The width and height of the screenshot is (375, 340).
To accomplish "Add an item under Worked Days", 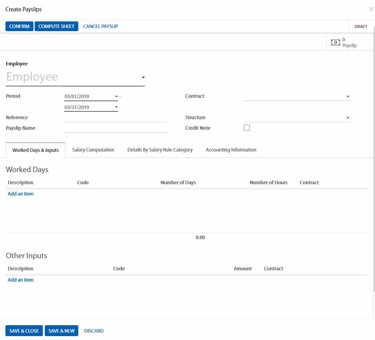I will (x=21, y=194).
